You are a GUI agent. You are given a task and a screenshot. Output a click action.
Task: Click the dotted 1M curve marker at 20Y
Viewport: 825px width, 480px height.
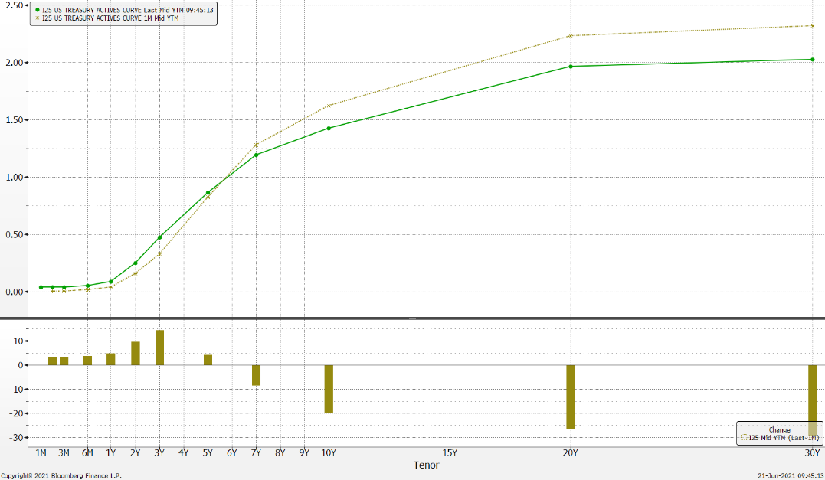571,35
